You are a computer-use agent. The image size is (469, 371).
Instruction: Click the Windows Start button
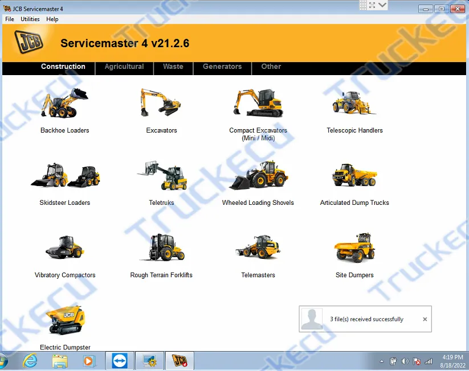click(x=3, y=361)
